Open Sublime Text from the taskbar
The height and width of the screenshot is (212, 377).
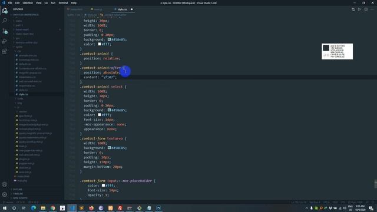click(81, 208)
